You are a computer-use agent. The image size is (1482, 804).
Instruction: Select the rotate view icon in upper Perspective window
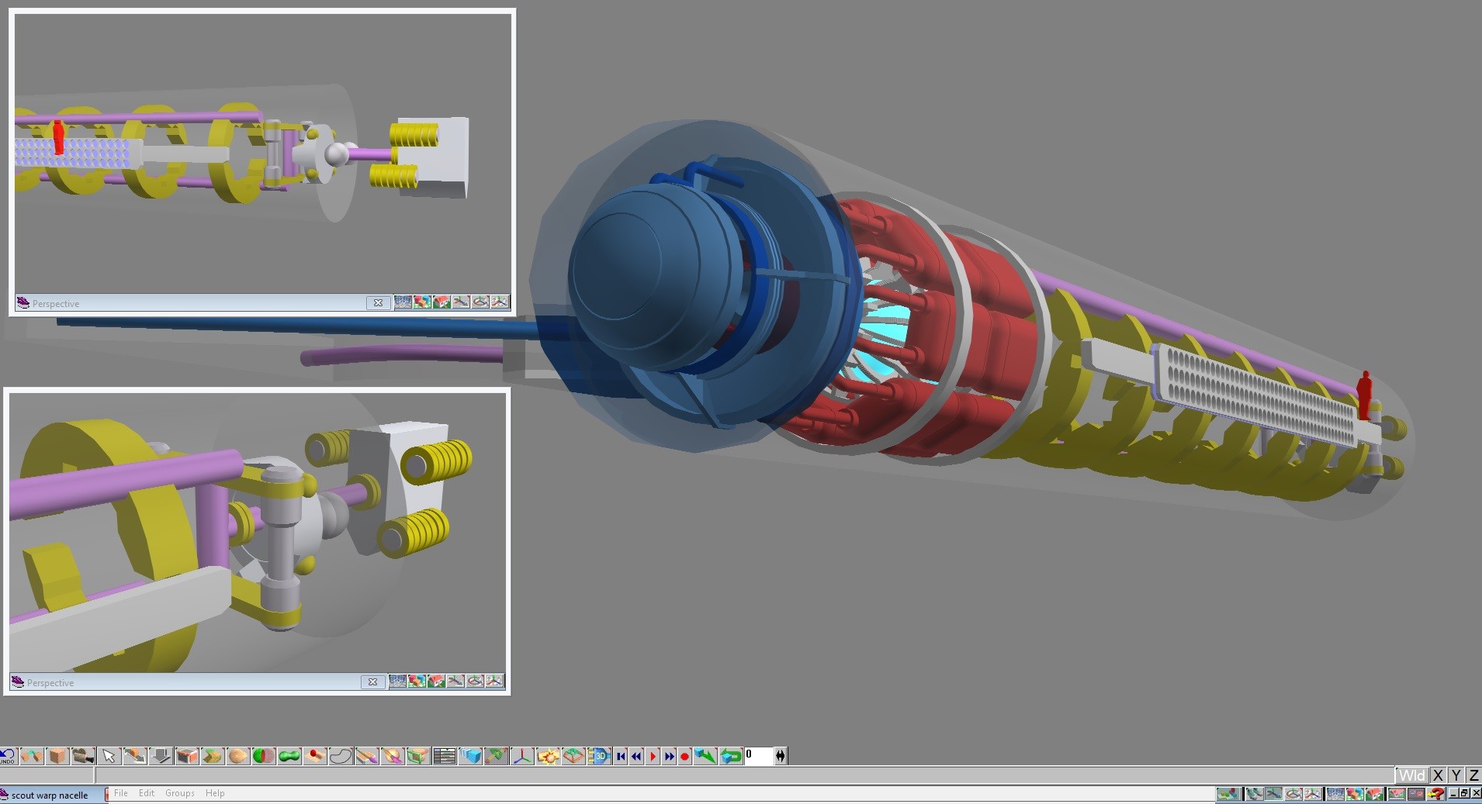(x=481, y=302)
